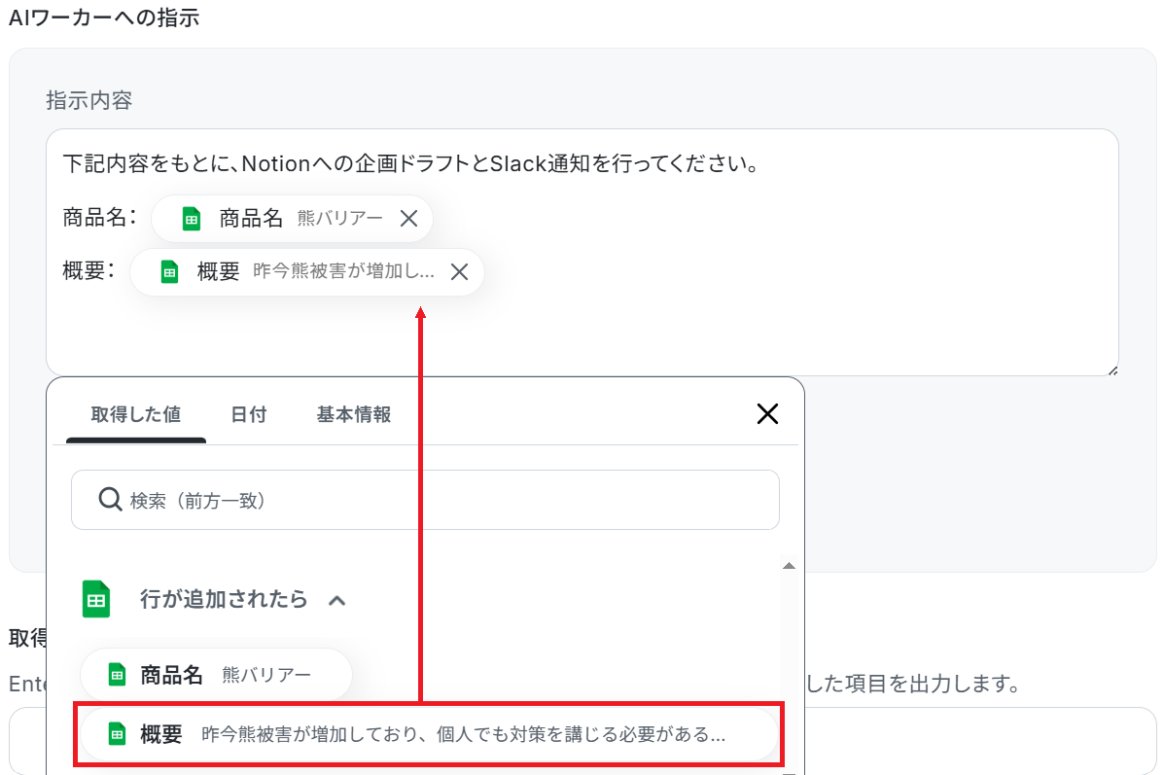This screenshot has height=775, width=1164.
Task: Switch to the 基本情報 tab
Action: pos(354,414)
